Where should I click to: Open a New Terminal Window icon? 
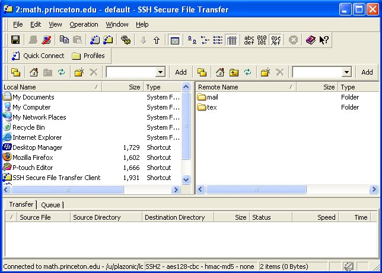95,40
